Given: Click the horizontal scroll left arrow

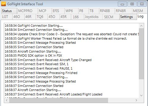Looking at the screenshot, I should tap(7, 100).
